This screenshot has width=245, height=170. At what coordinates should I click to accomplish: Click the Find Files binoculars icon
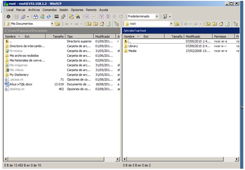(x=78, y=17)
